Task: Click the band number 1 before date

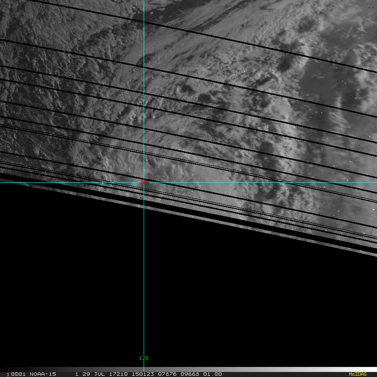Action: pyautogui.click(x=77, y=374)
